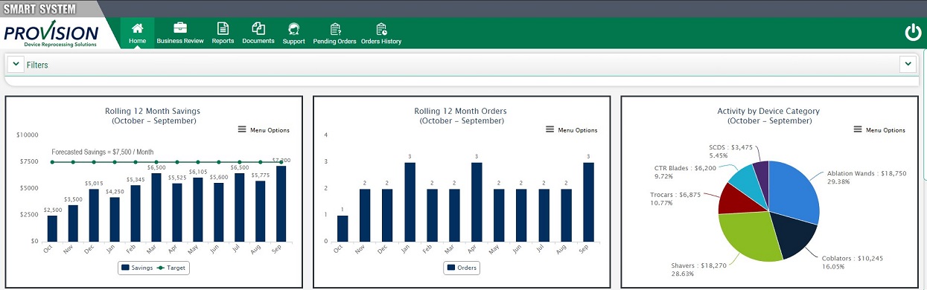Viewport: 927px width, 290px height.
Task: Open Orders History icon
Action: pyautogui.click(x=381, y=29)
